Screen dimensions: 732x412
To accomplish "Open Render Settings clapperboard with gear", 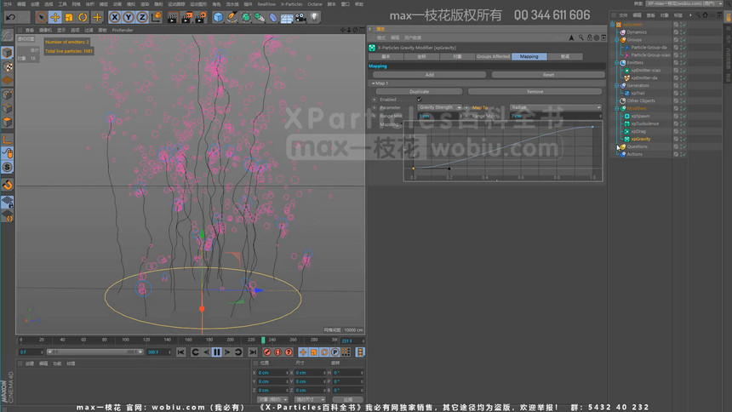I will pos(200,18).
